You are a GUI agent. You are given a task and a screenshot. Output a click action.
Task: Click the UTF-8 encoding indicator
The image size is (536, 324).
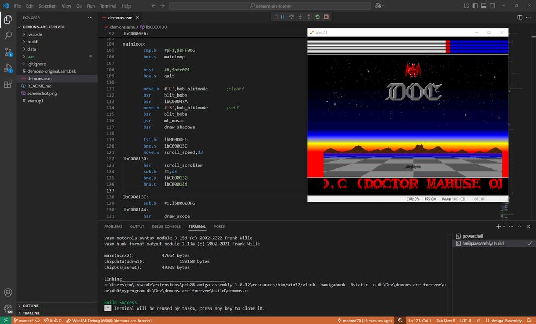tap(466, 321)
